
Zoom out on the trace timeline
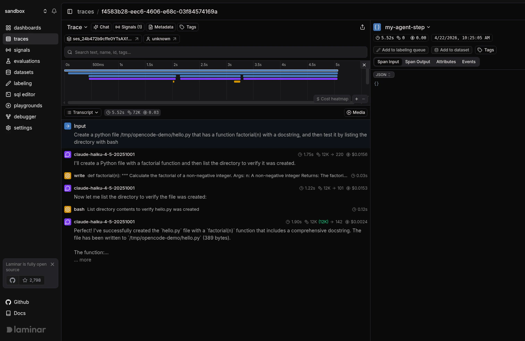(x=364, y=99)
